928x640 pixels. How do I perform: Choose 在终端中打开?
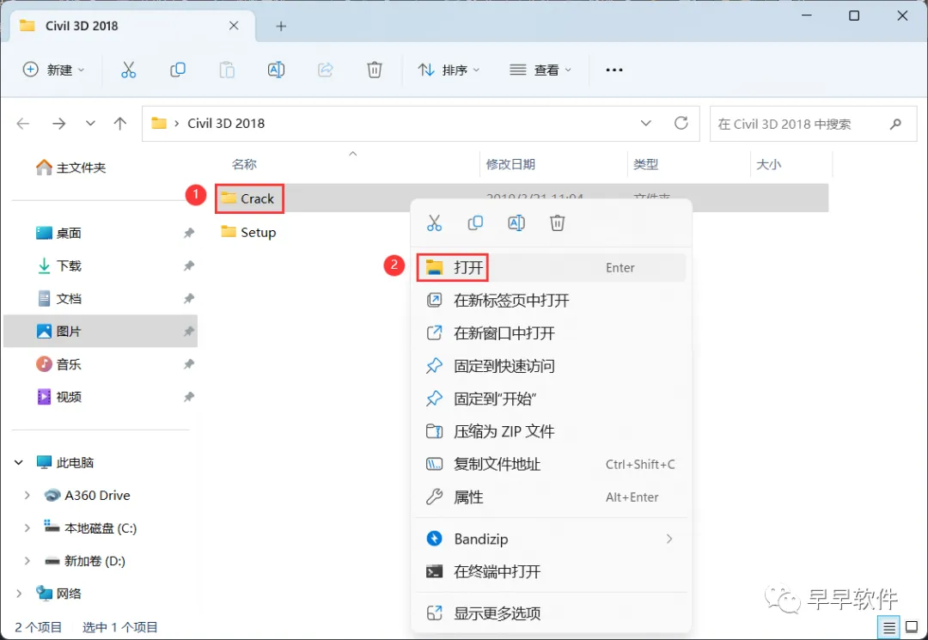coord(551,571)
